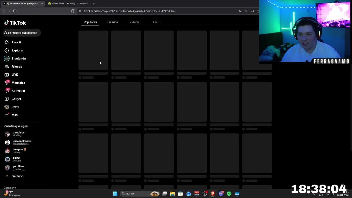Image resolution: width=352 pixels, height=198 pixels.
Task: Expand Ver todo followed accounts
Action: [x=15, y=176]
